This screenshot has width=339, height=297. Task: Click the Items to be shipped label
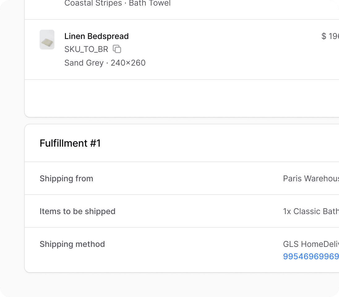point(77,211)
